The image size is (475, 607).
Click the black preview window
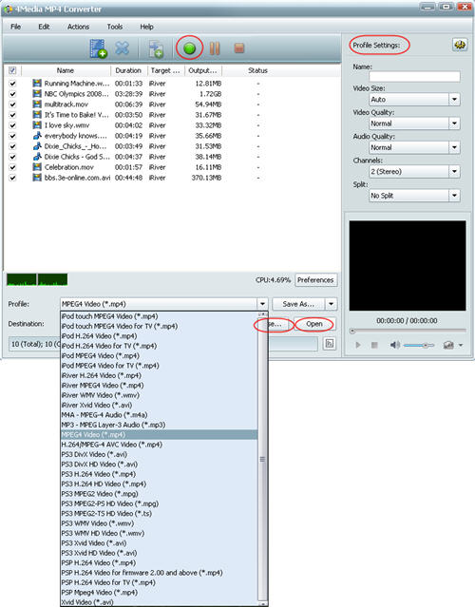[408, 266]
